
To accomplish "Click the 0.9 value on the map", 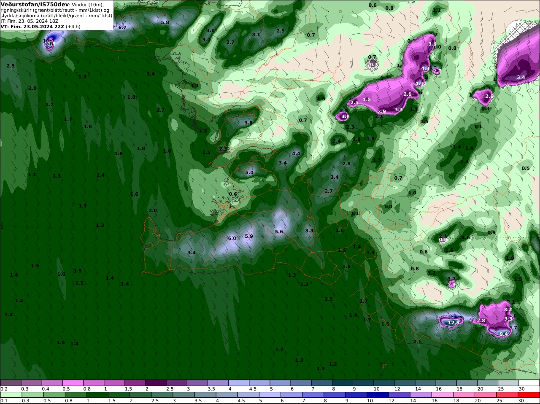I will tap(491, 232).
